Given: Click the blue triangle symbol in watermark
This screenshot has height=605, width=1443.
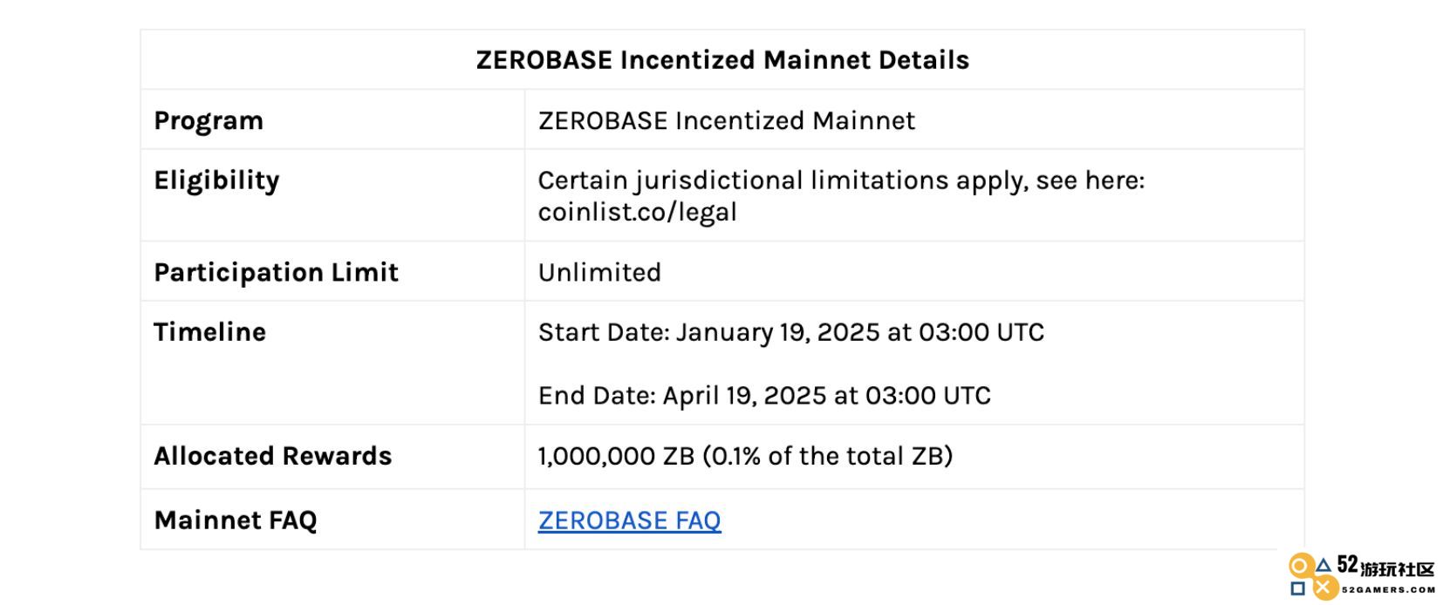Looking at the screenshot, I should pos(1323,565).
